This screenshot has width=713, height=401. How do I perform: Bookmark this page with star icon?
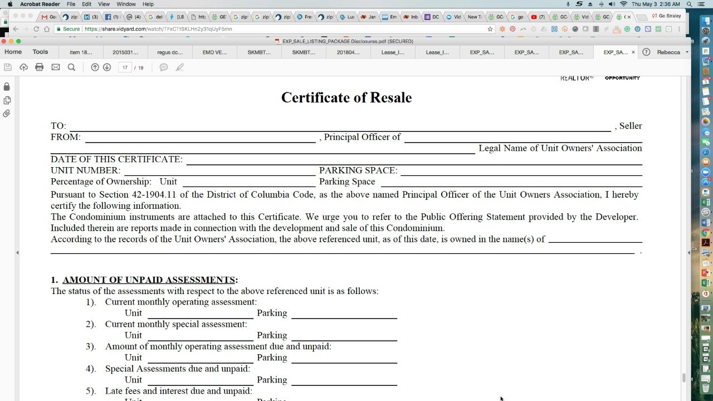[x=490, y=29]
